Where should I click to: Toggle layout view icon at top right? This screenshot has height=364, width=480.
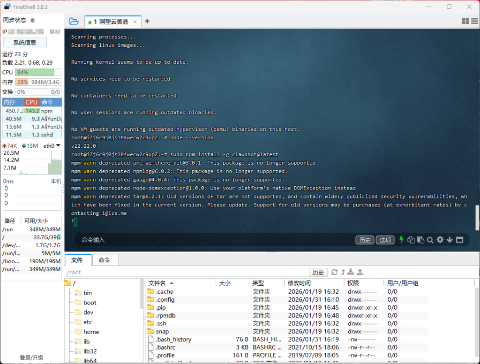click(x=465, y=21)
